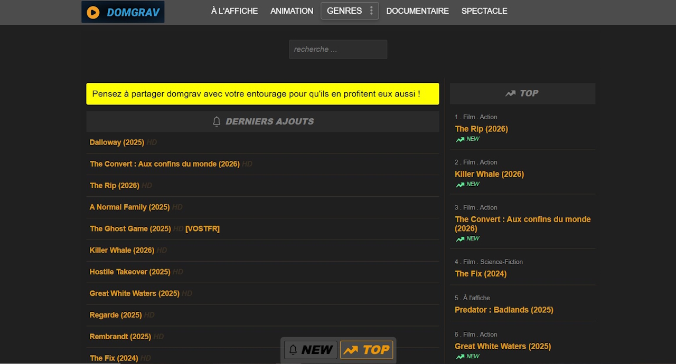Open The Fix (2024) in TOP sidebar

[x=481, y=274]
